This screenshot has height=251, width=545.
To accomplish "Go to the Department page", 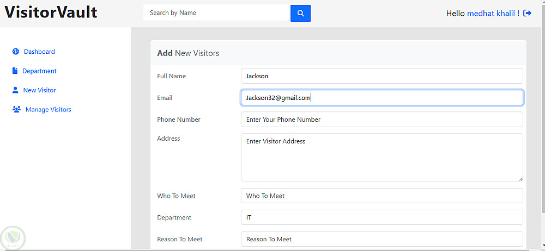I will pos(39,71).
